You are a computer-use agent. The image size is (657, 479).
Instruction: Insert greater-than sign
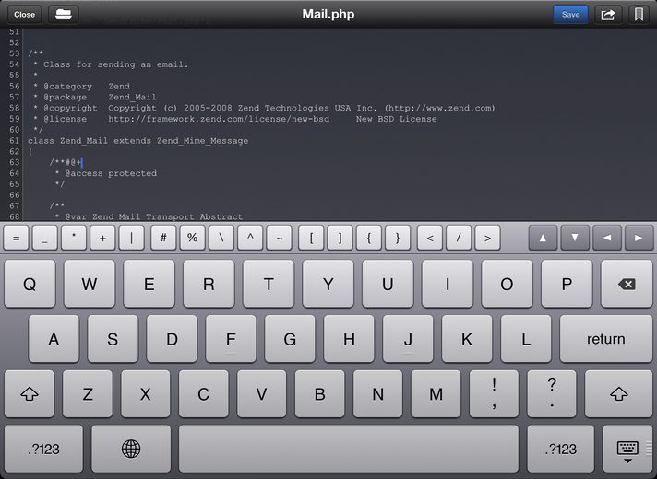(488, 238)
